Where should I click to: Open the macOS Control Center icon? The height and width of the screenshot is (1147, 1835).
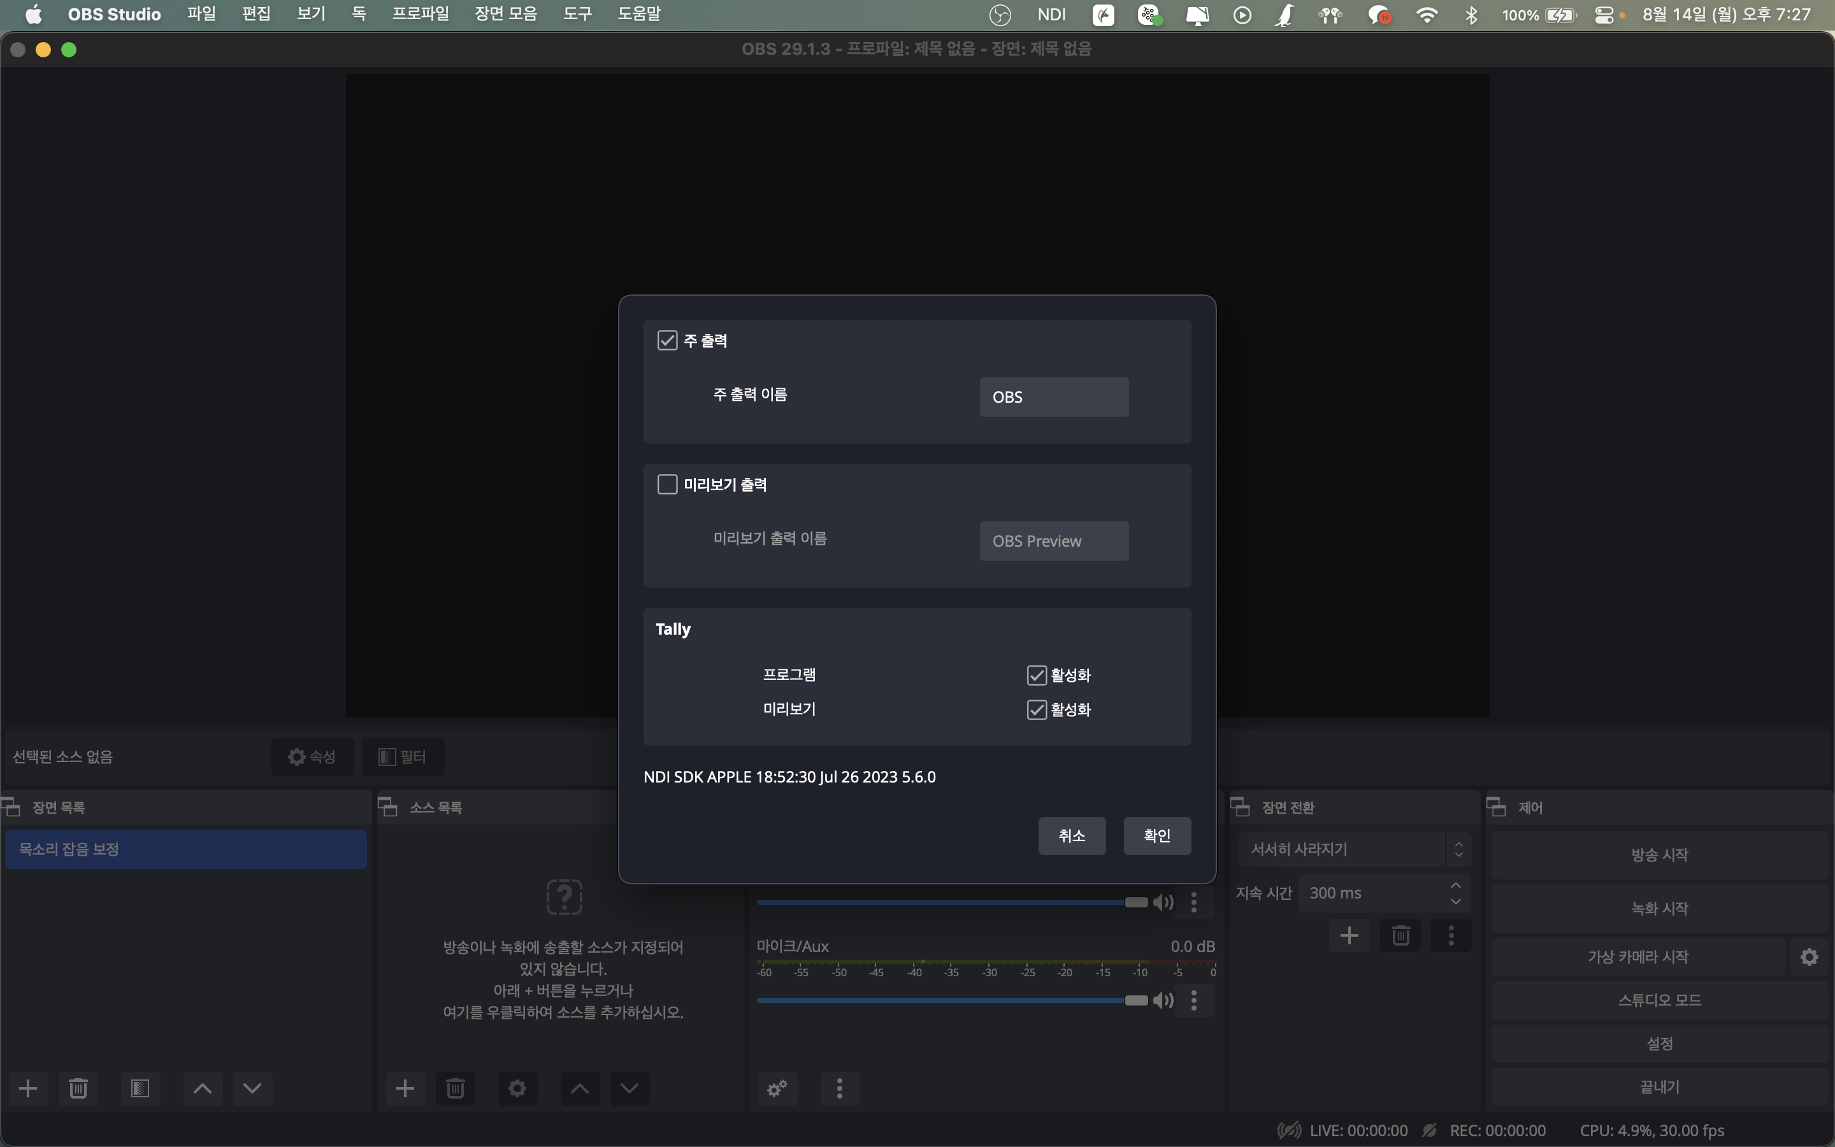coord(1604,15)
